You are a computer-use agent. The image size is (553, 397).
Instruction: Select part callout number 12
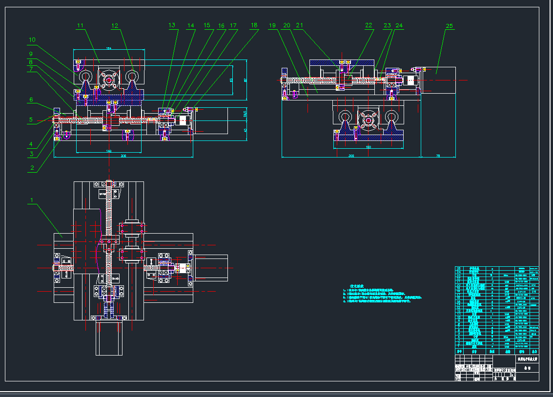coord(115,25)
